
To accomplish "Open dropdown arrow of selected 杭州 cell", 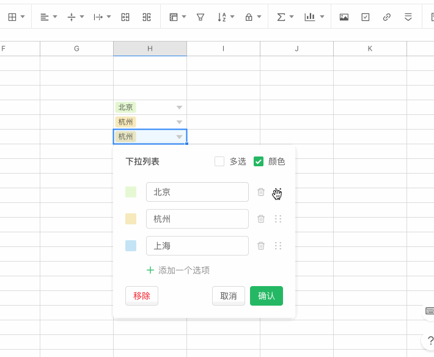I will (x=179, y=137).
